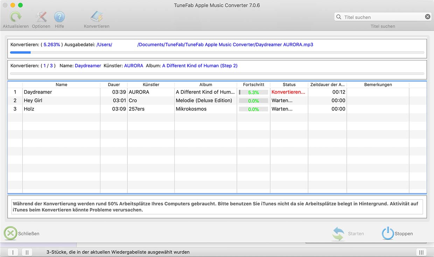Click the track progress bar in second panel
Viewport: 434px width, 257px height.
pos(217,74)
